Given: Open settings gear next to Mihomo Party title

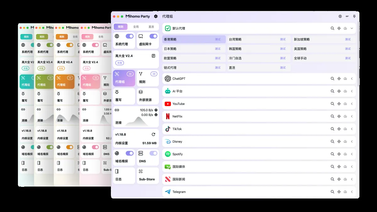Looking at the screenshot, I should pyautogui.click(x=156, y=16).
